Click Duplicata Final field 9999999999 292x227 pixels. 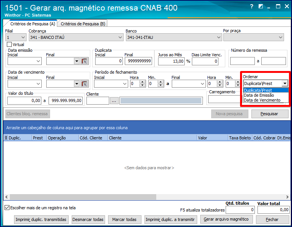coord(138,61)
